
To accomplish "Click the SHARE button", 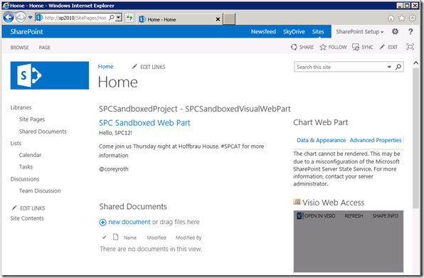I will (302, 47).
